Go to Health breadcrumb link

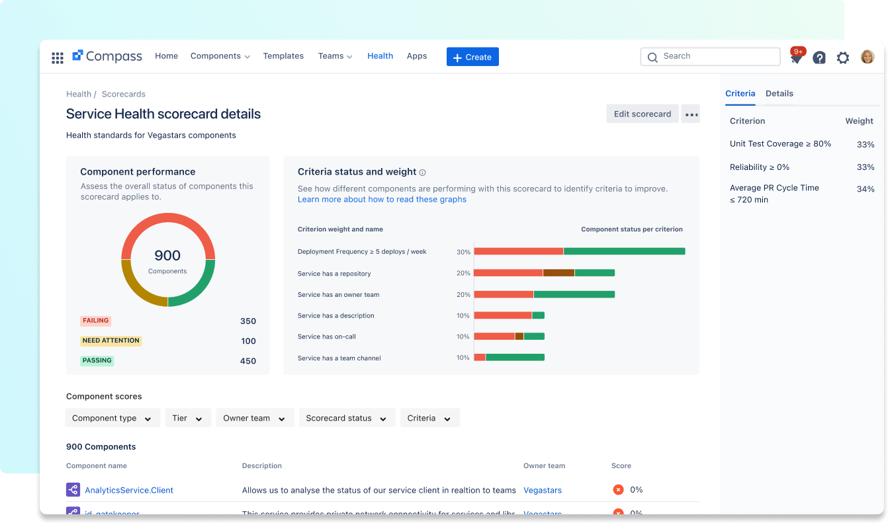pyautogui.click(x=79, y=95)
